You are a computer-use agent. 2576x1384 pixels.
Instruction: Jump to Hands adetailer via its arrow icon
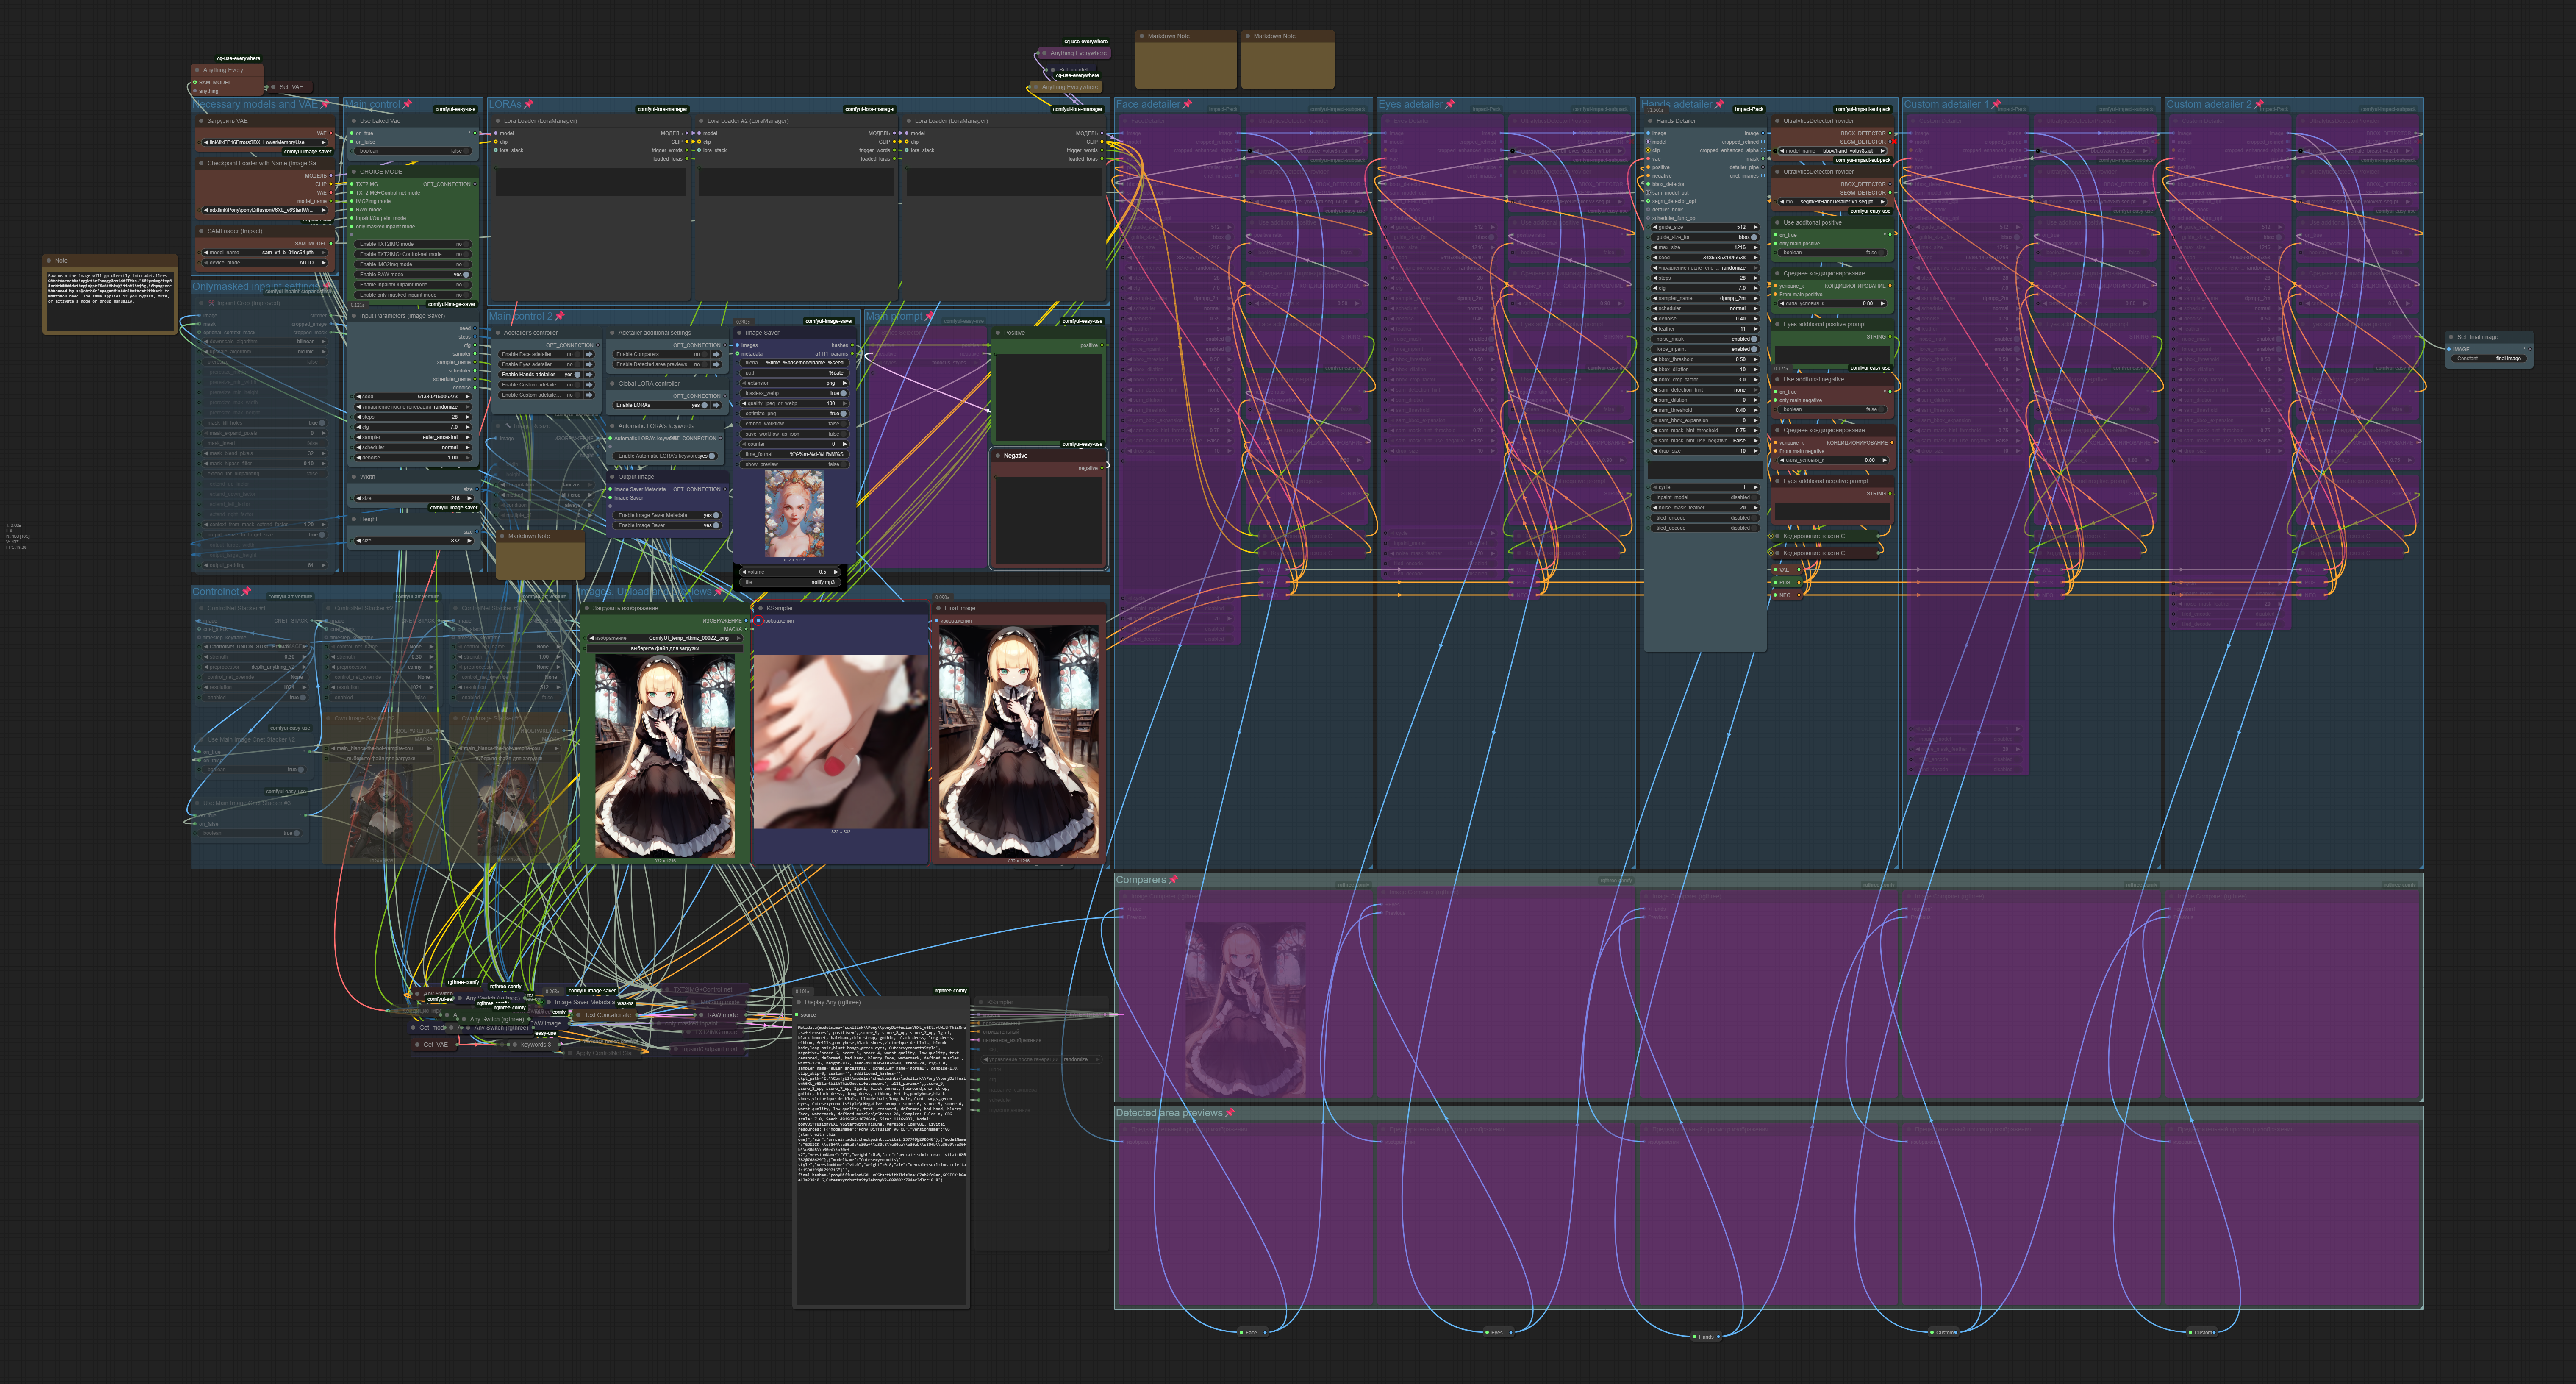pos(589,375)
